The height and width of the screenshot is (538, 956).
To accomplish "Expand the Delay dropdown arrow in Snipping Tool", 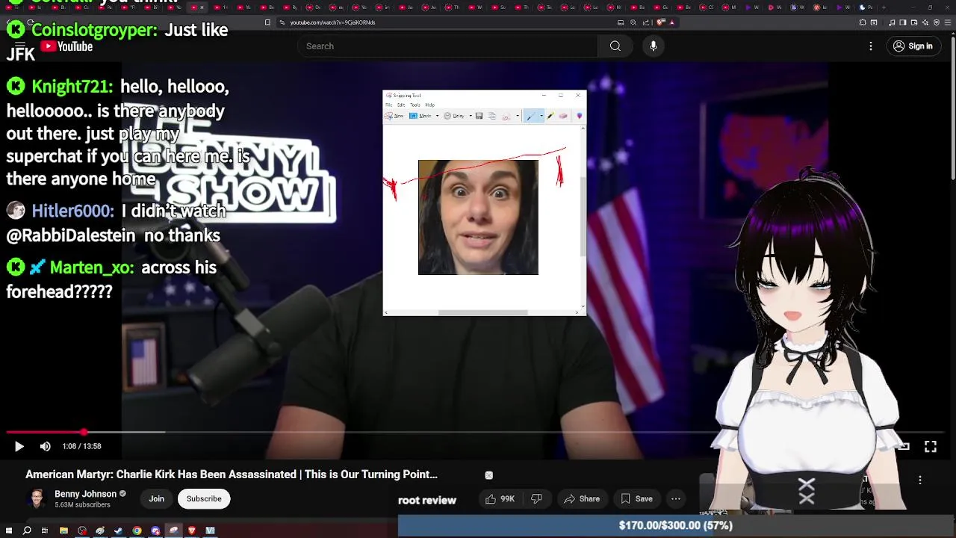I will [x=471, y=116].
